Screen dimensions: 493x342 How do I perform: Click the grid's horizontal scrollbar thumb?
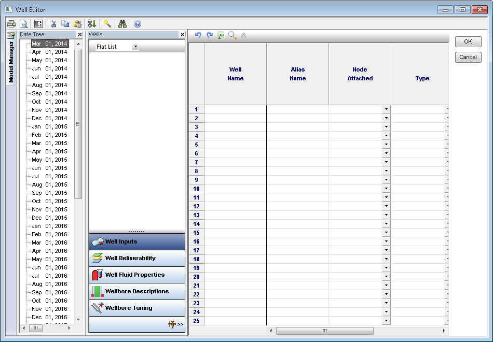point(324,331)
